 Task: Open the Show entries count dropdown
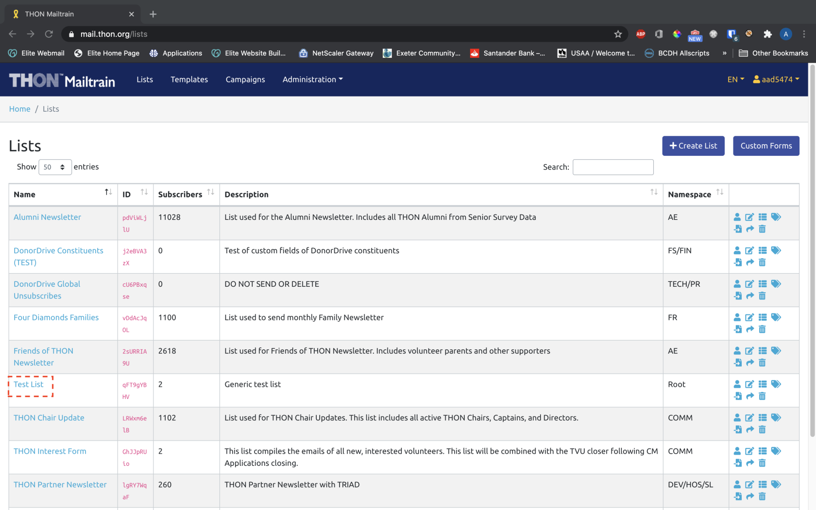click(x=55, y=167)
